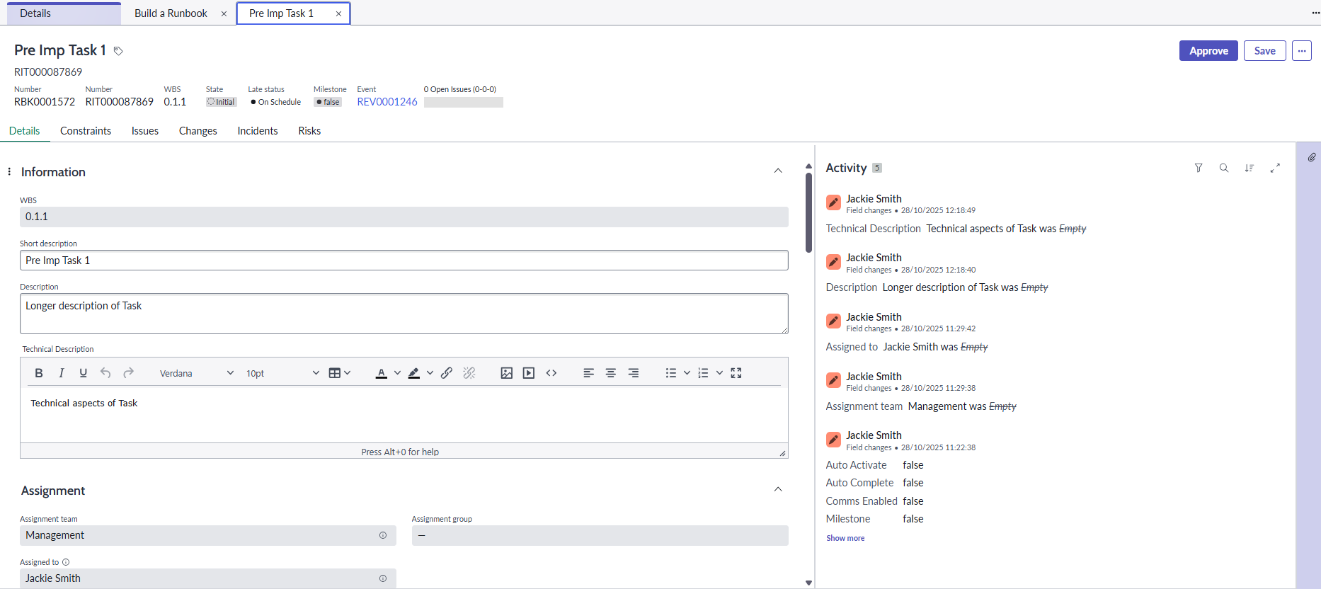Toggle italic formatting in the editor

[61, 373]
